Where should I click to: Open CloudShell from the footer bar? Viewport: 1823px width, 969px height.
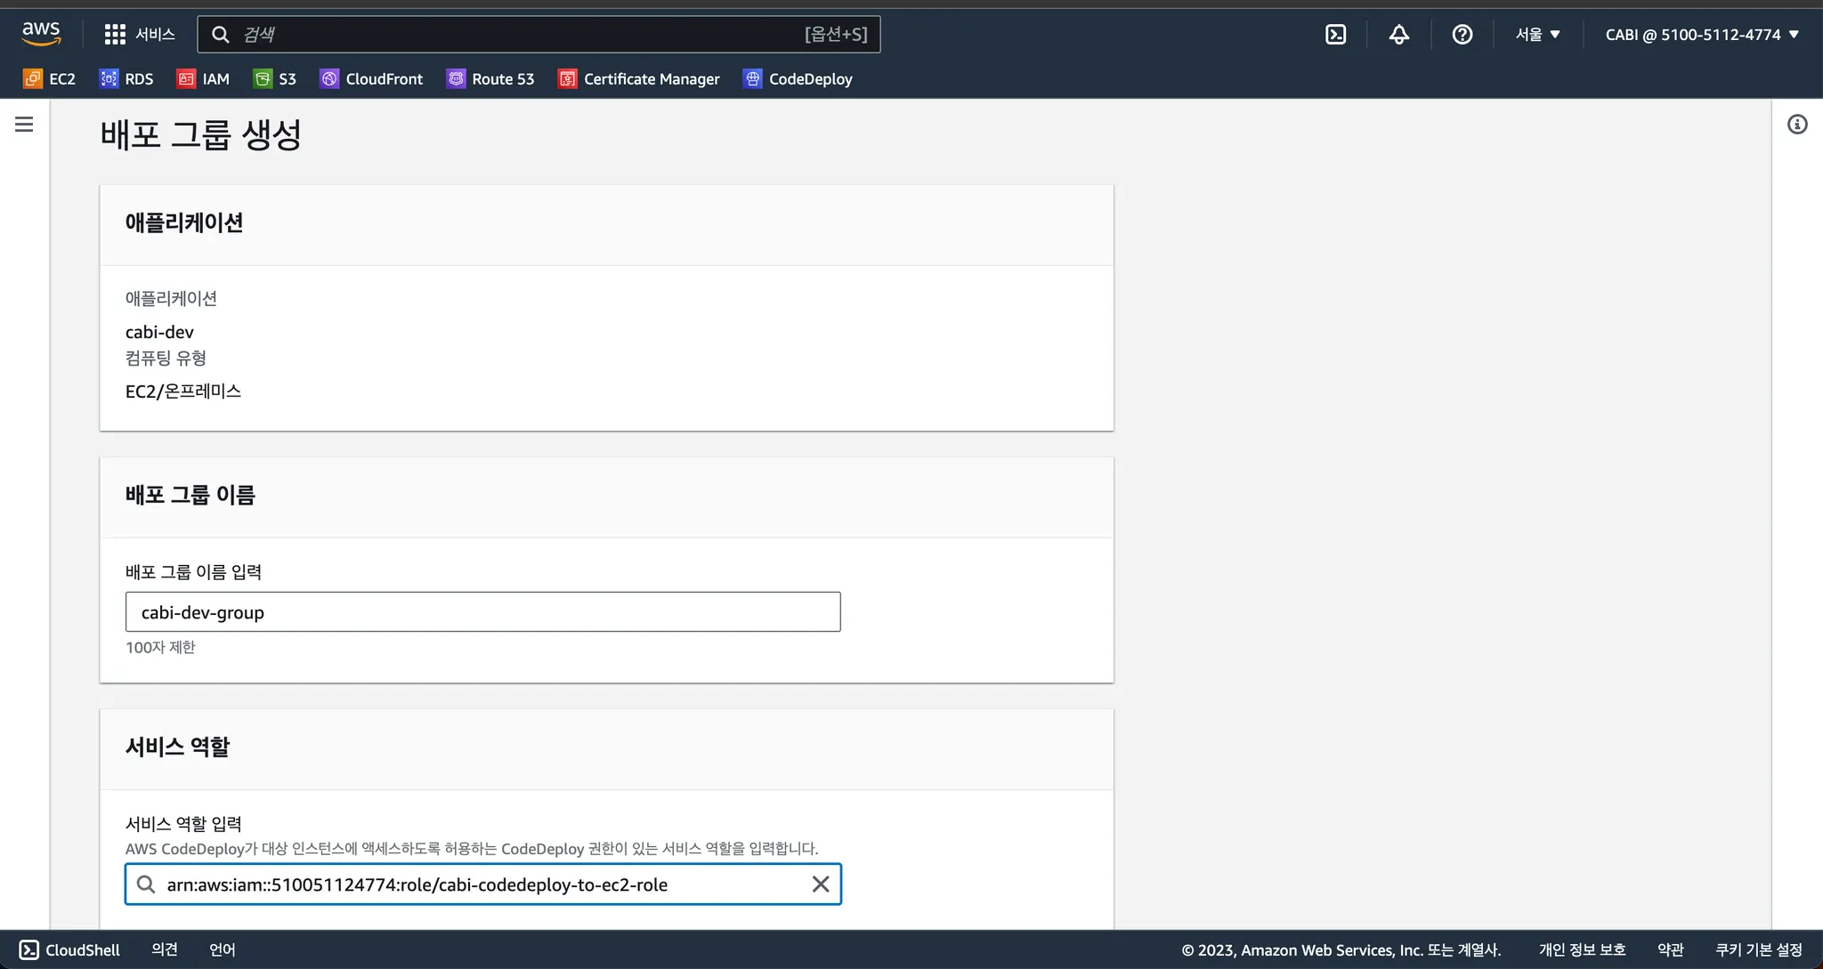click(69, 949)
